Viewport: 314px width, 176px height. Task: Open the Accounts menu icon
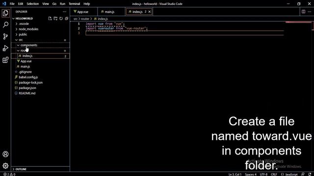pos(5,154)
